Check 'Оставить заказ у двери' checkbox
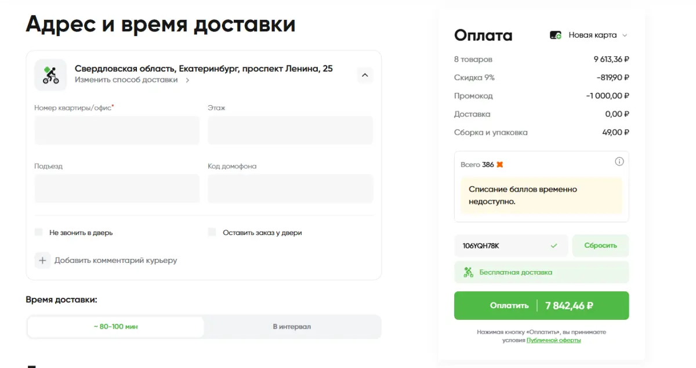696x368 pixels. click(212, 232)
